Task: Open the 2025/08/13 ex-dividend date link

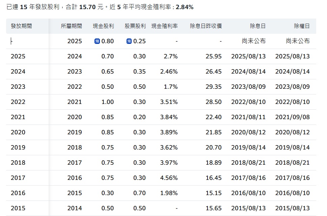Action: (249, 56)
